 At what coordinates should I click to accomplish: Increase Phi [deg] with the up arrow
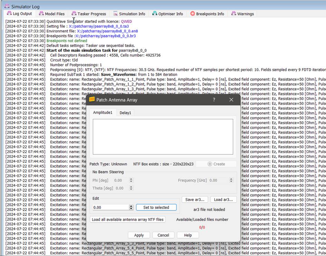coord(131,179)
